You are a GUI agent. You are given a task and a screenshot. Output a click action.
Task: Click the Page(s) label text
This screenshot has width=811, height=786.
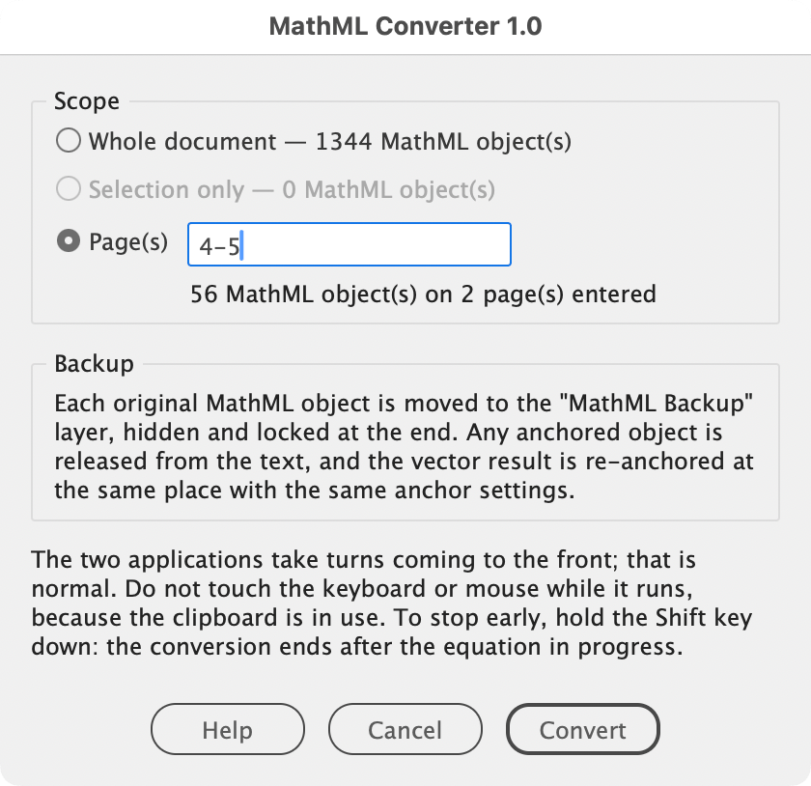pyautogui.click(x=128, y=241)
